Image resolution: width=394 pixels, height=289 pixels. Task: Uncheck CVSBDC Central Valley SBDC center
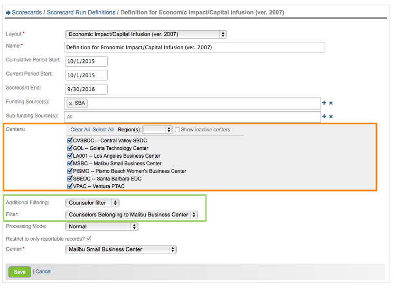[x=70, y=141]
